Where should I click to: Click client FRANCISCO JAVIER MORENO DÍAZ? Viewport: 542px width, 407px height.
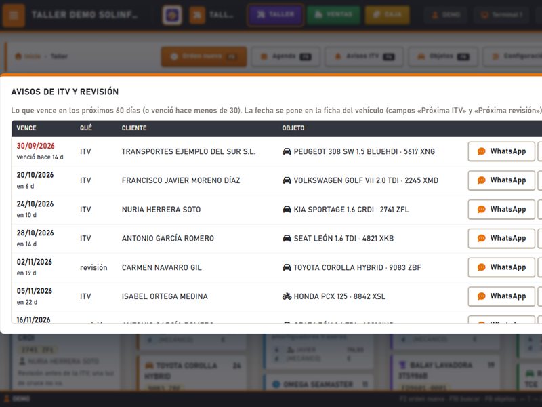[181, 180]
